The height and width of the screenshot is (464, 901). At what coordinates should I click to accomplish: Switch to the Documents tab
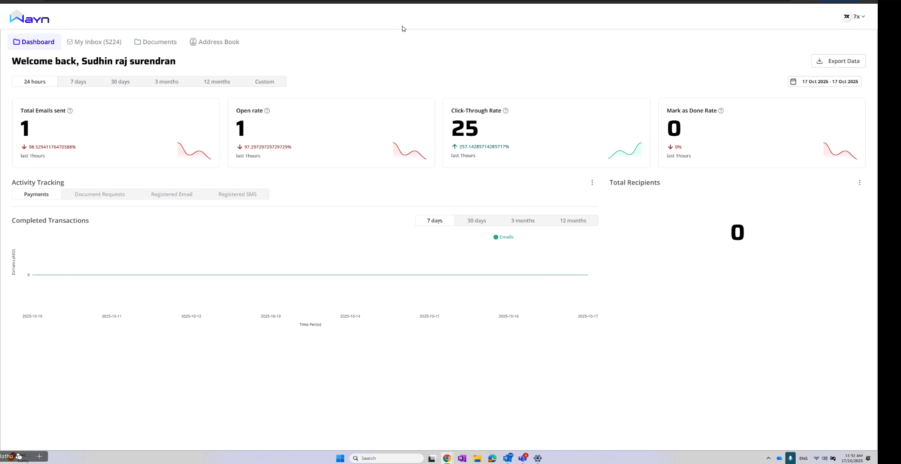click(x=160, y=42)
